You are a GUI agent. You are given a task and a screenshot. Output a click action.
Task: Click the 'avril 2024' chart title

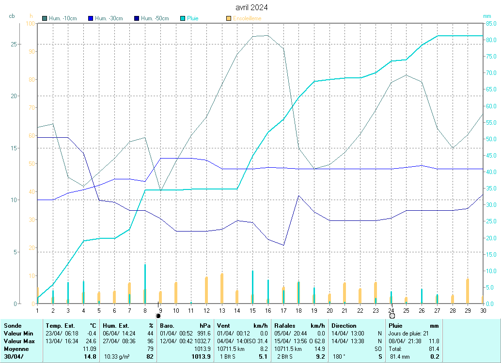pos(251,7)
